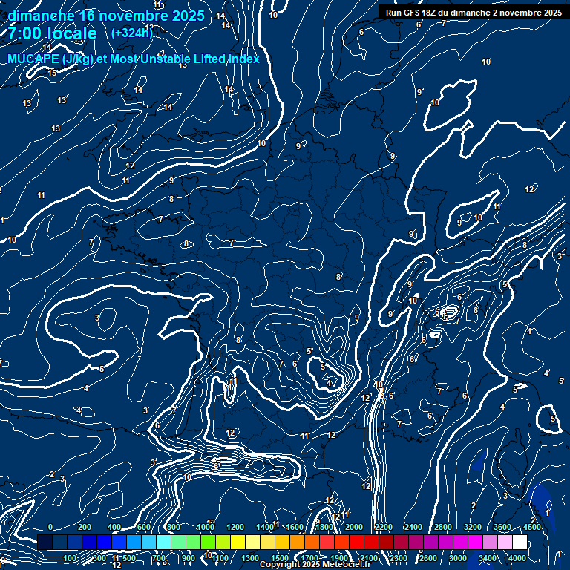Click the legend label '600'
Viewport: 570px width, 570px height.
click(x=144, y=527)
